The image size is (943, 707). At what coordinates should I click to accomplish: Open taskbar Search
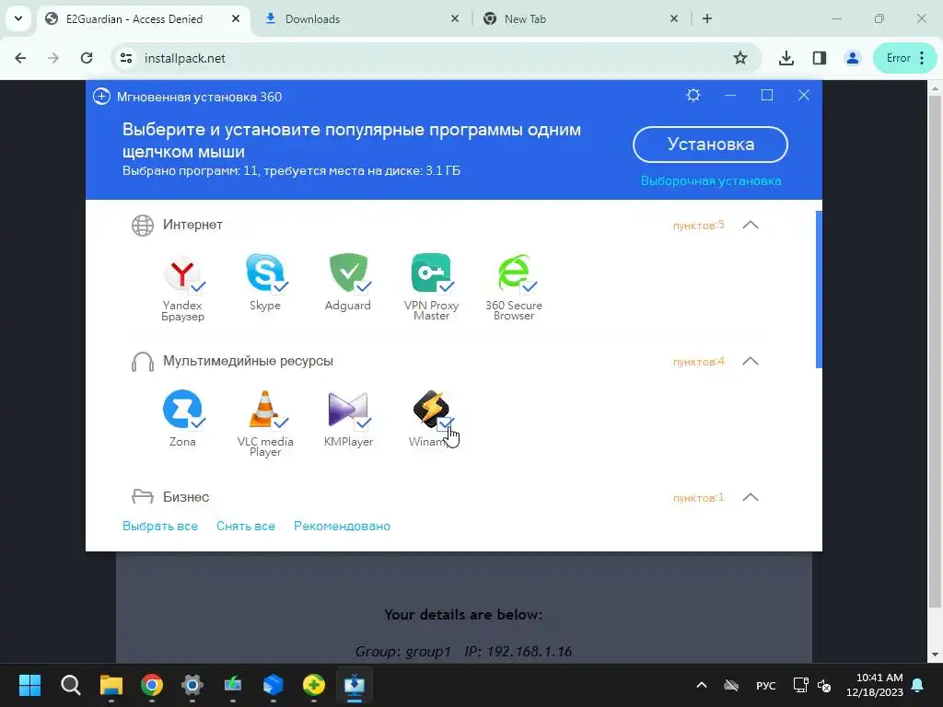click(x=70, y=685)
